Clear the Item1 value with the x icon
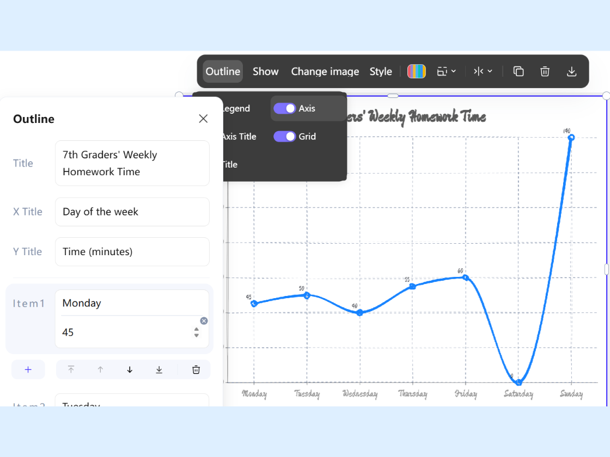610x457 pixels. pos(204,321)
